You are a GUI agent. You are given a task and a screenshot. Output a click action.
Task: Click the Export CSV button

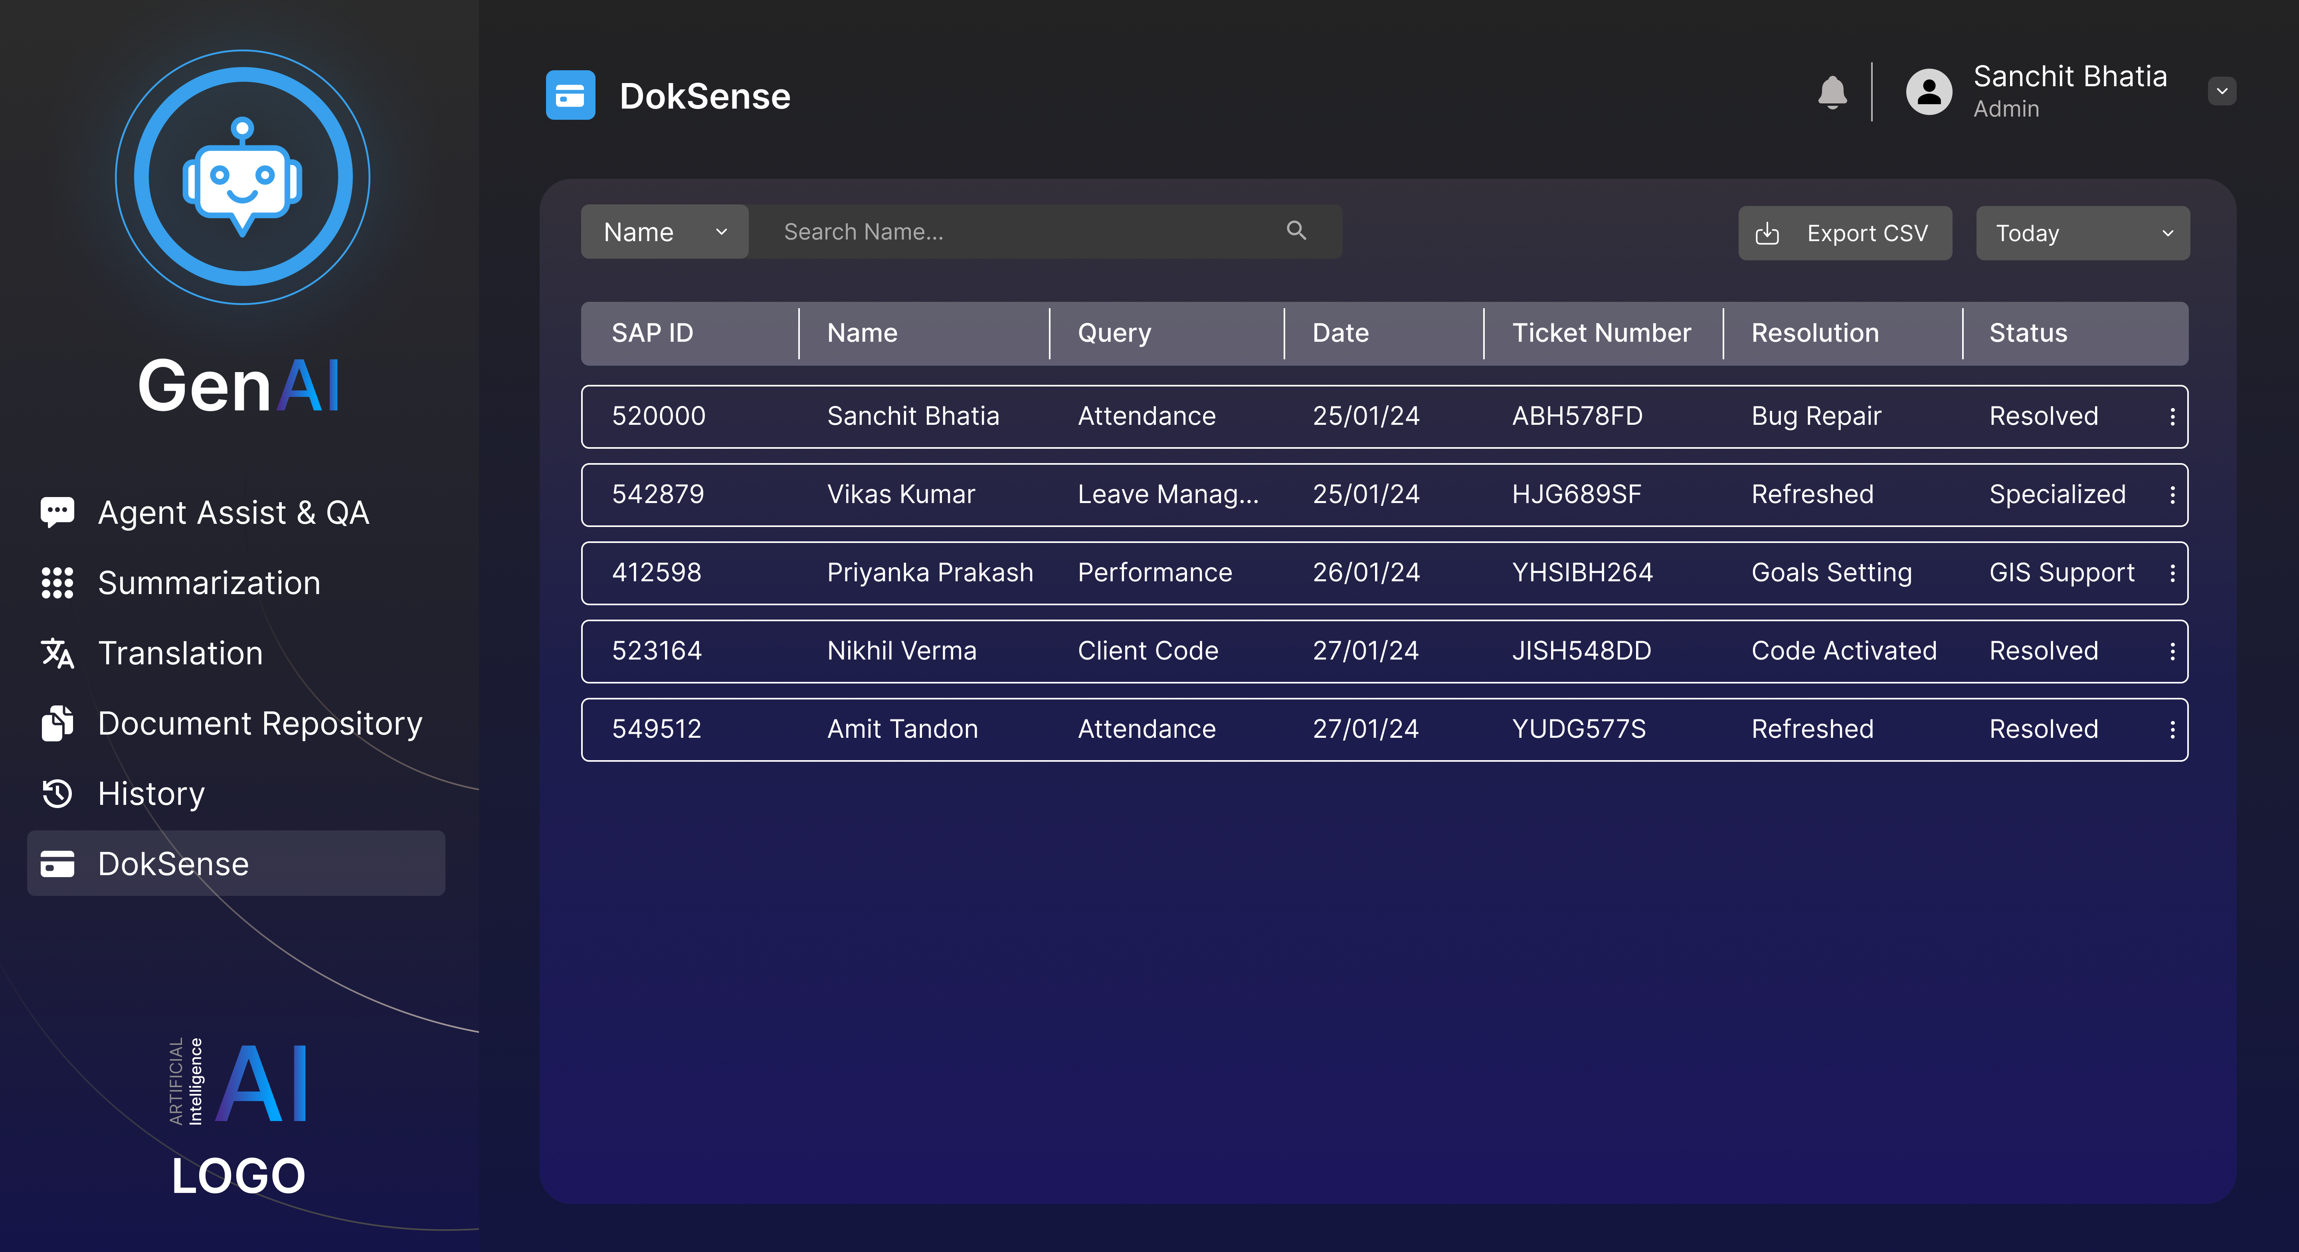(1845, 233)
